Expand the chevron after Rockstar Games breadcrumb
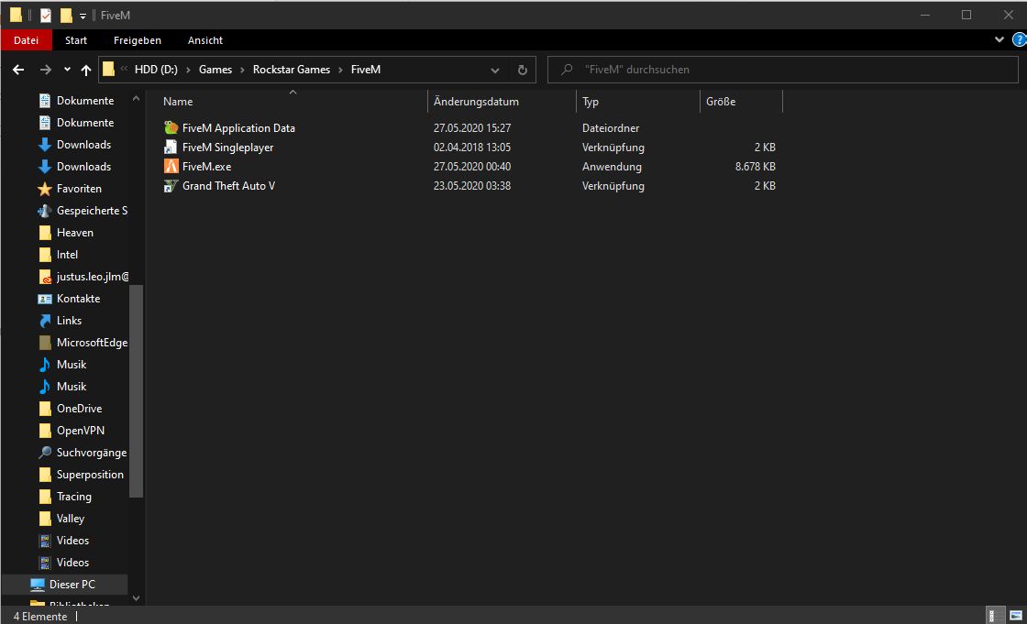The height and width of the screenshot is (624, 1027). click(x=340, y=70)
